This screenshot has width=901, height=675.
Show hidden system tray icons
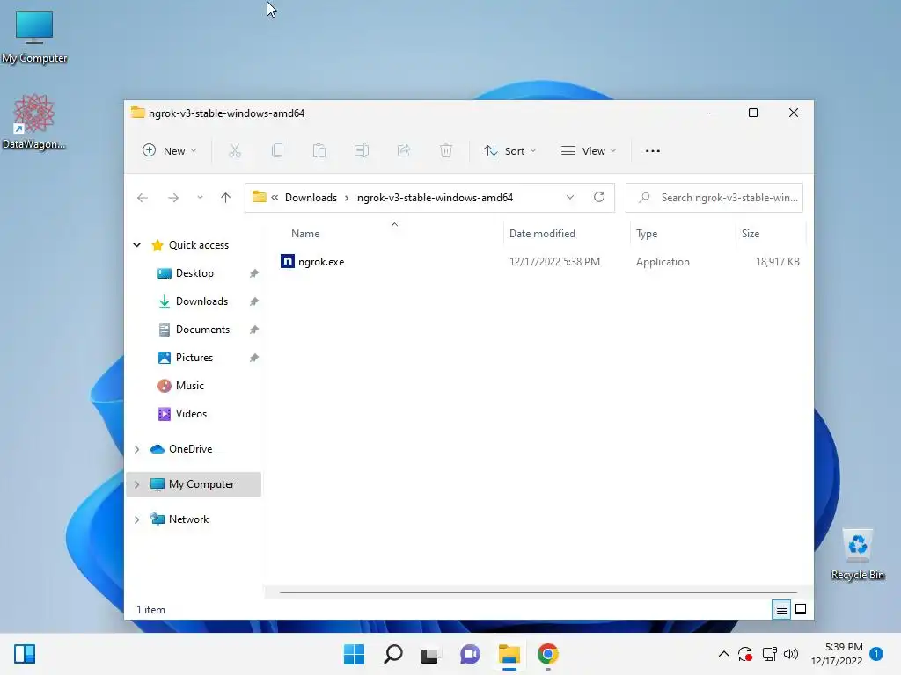(724, 654)
